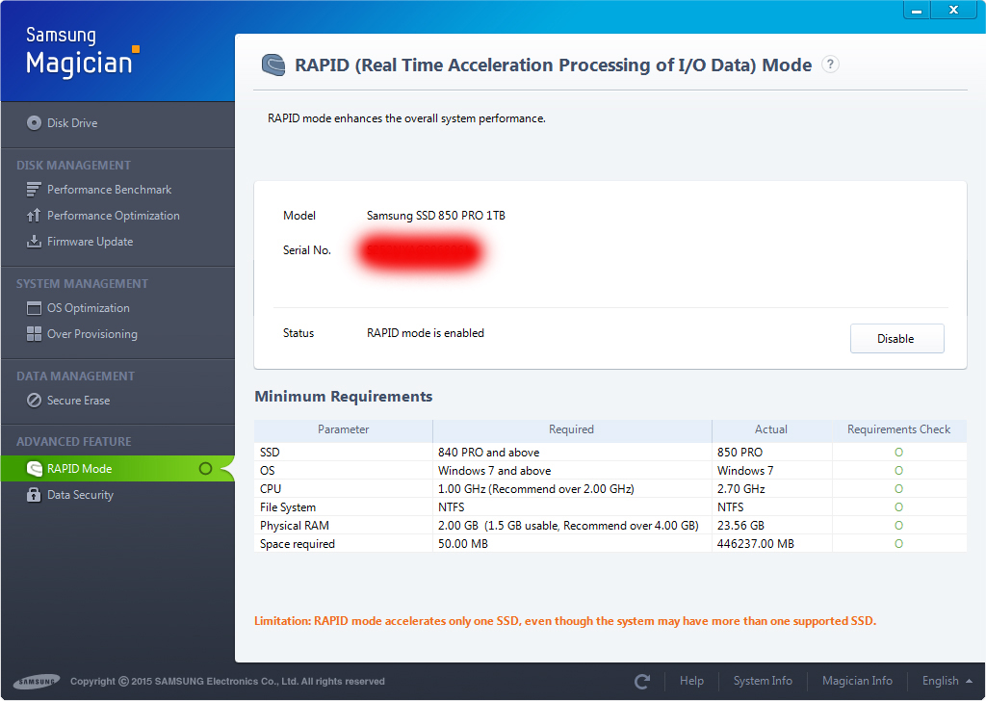Click the Firmware Update download icon

pyautogui.click(x=34, y=242)
